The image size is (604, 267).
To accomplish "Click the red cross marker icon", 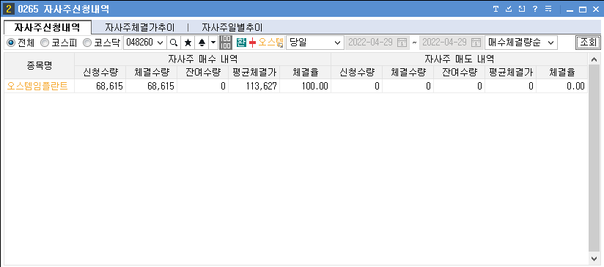I will [252, 43].
